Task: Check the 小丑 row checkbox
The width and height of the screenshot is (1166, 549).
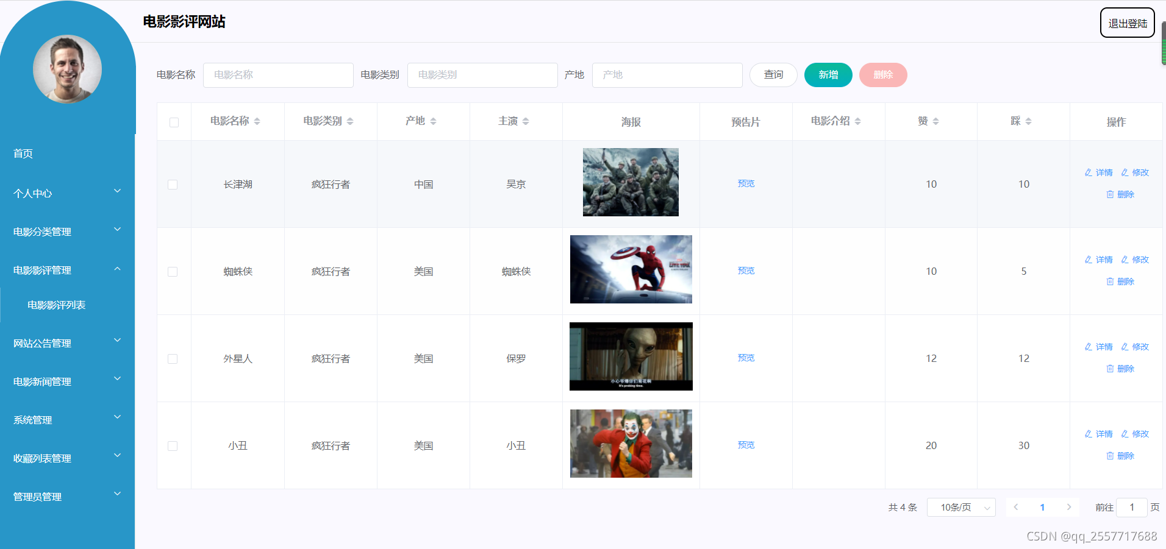Action: (173, 446)
